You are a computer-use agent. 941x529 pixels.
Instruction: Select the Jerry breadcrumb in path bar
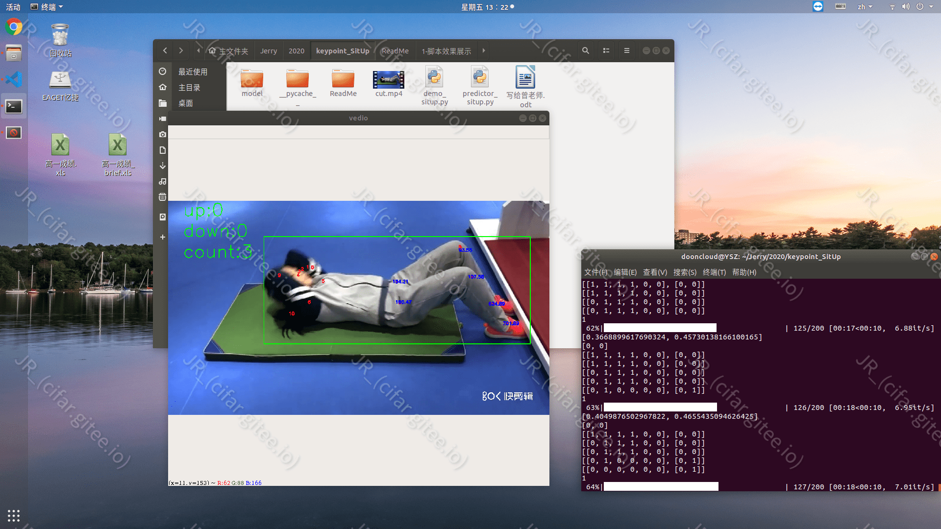269,51
